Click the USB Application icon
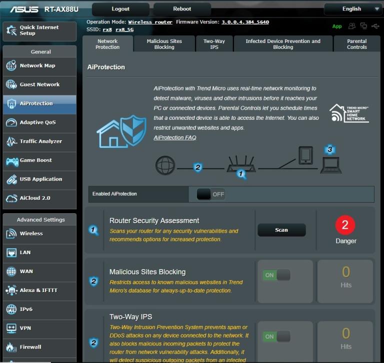Screen dimensions: 384x363 tap(11, 179)
